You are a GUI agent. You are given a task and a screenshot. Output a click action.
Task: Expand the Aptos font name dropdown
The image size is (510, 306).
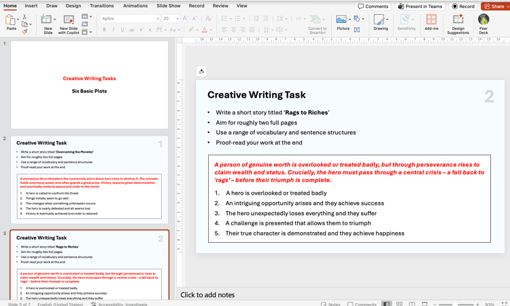(156, 19)
